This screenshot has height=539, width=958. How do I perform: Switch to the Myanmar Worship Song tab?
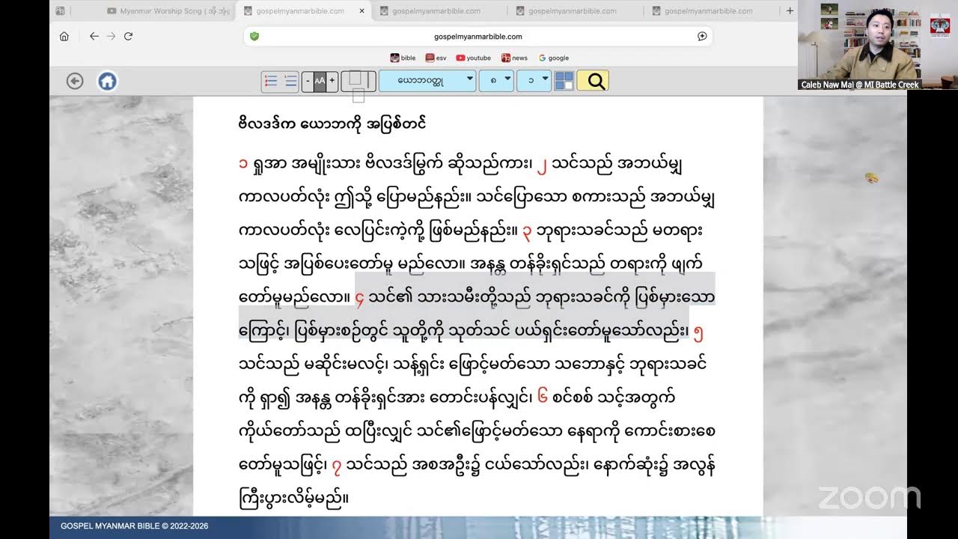click(x=167, y=11)
